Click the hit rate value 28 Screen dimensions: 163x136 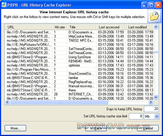pyautogui.click(x=56, y=94)
